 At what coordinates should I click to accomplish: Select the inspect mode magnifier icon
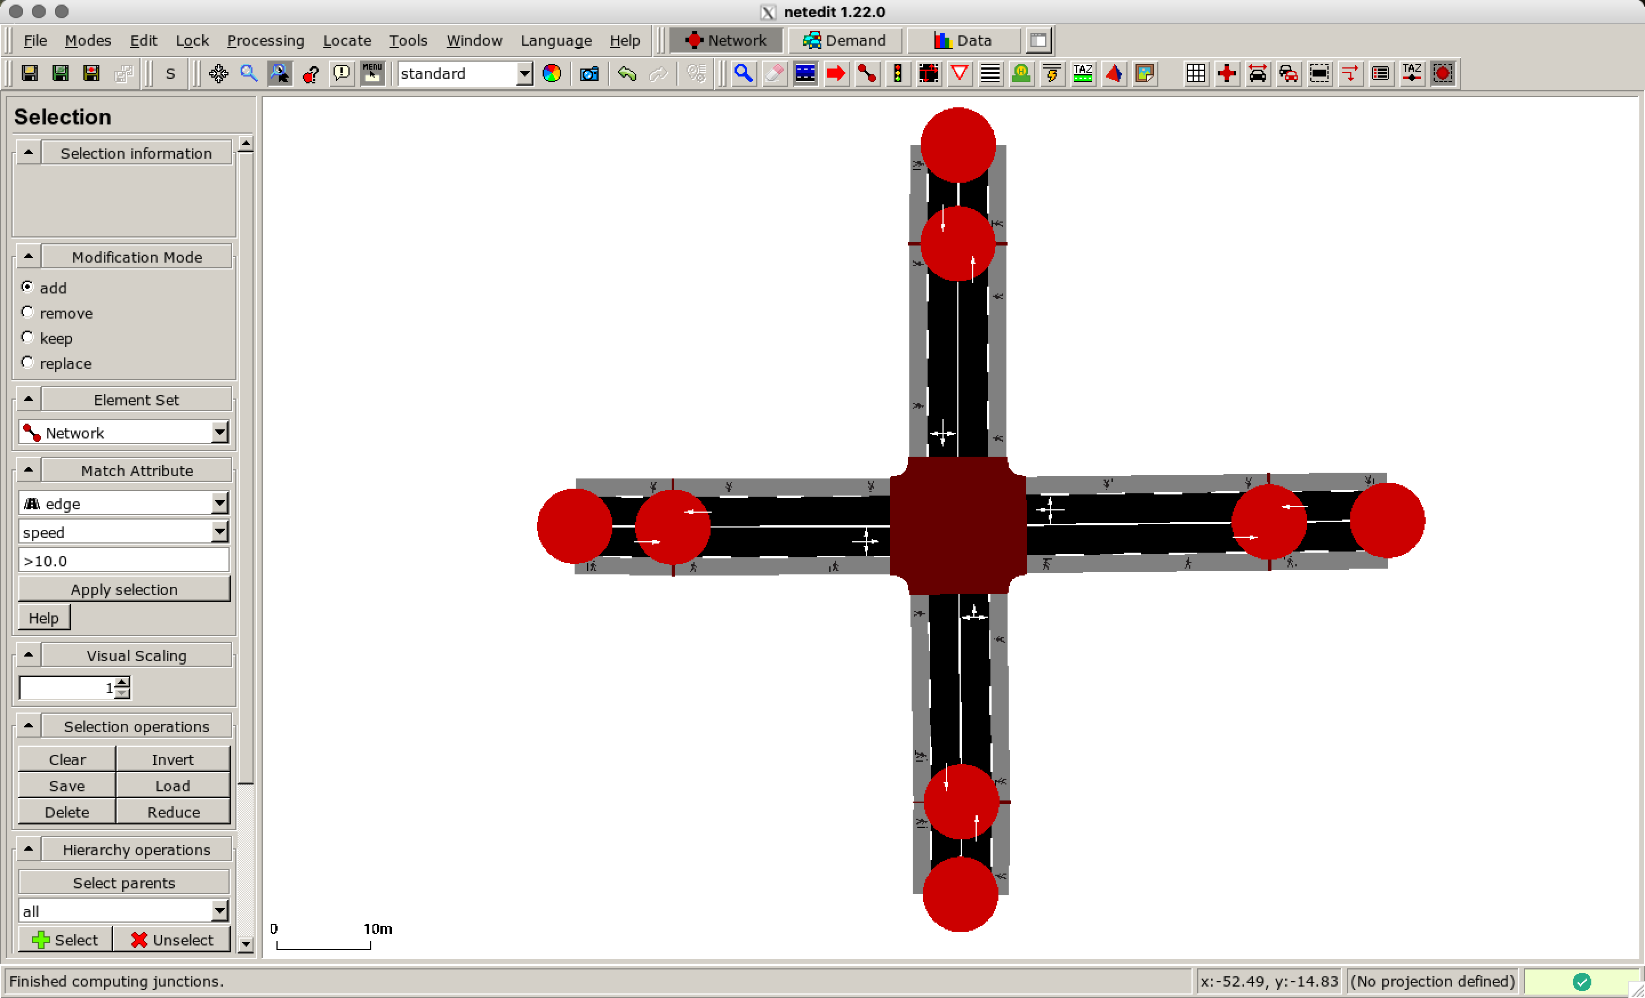743,74
